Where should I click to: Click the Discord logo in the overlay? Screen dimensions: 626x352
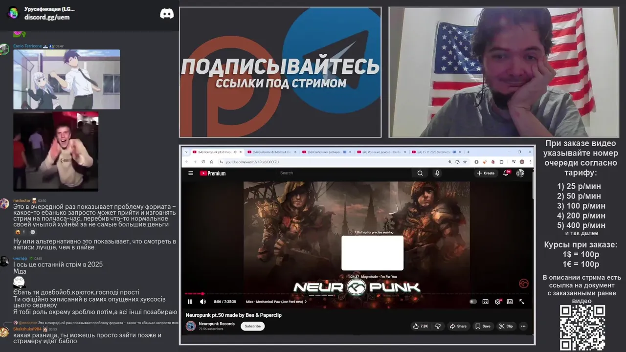tap(167, 14)
